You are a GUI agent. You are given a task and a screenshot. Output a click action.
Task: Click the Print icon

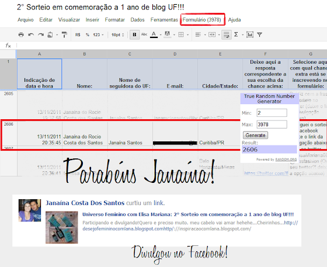click(x=21, y=34)
